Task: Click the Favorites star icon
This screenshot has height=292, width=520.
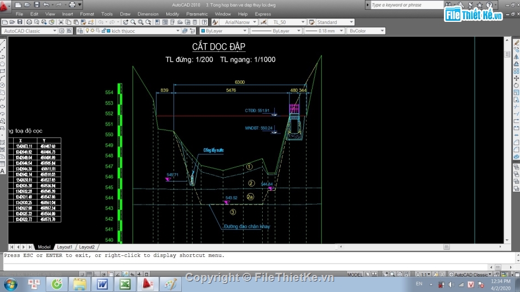Action: (479, 4)
